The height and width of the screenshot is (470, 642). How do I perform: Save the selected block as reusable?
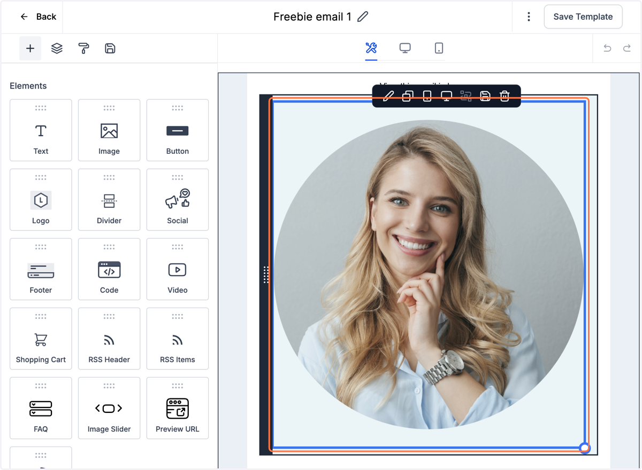(485, 96)
